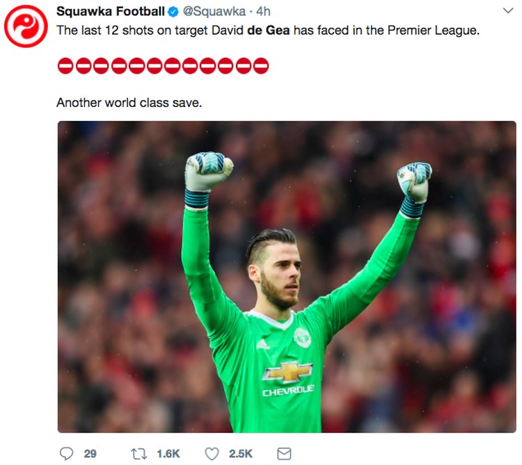522x465 pixels.
Task: Click the tweet's first sentence about Premier League
Action: 268,31
